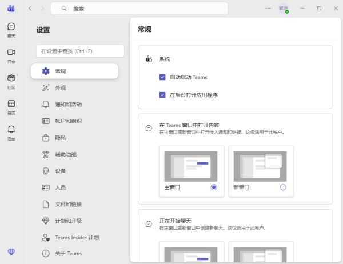Open Appearance (外观) settings
The width and height of the screenshot is (343, 264).
coord(74,87)
